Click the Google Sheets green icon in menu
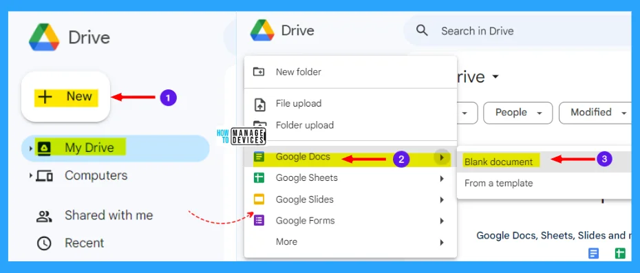 pyautogui.click(x=259, y=178)
